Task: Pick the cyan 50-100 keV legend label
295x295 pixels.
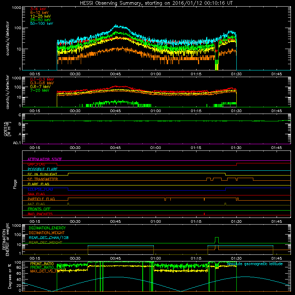Action: coord(42,24)
